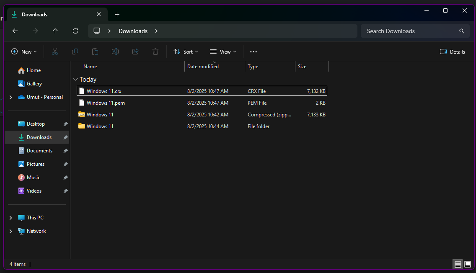Image resolution: width=476 pixels, height=273 pixels.
Task: Expand Umut - Personal OneDrive node
Action: [x=10, y=97]
